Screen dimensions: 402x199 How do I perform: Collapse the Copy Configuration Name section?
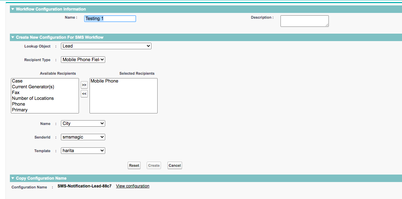pos(13,178)
